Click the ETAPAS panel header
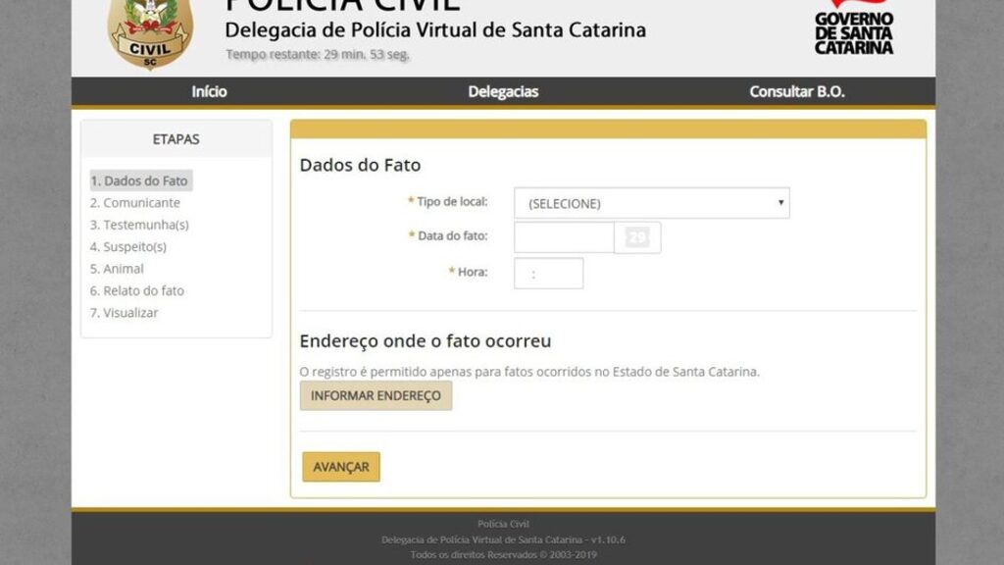Image resolution: width=1004 pixels, height=565 pixels. pyautogui.click(x=176, y=139)
